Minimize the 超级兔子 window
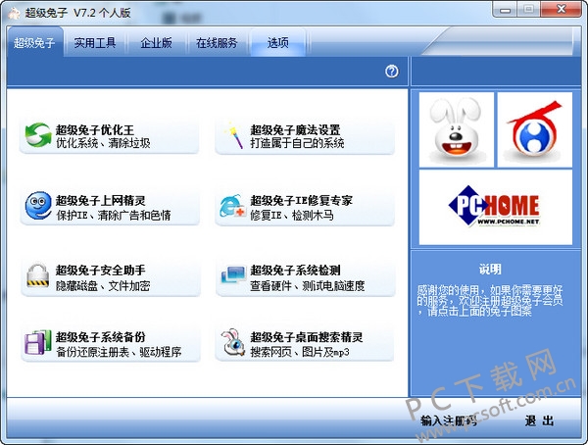This screenshot has height=445, width=588. (505, 10)
